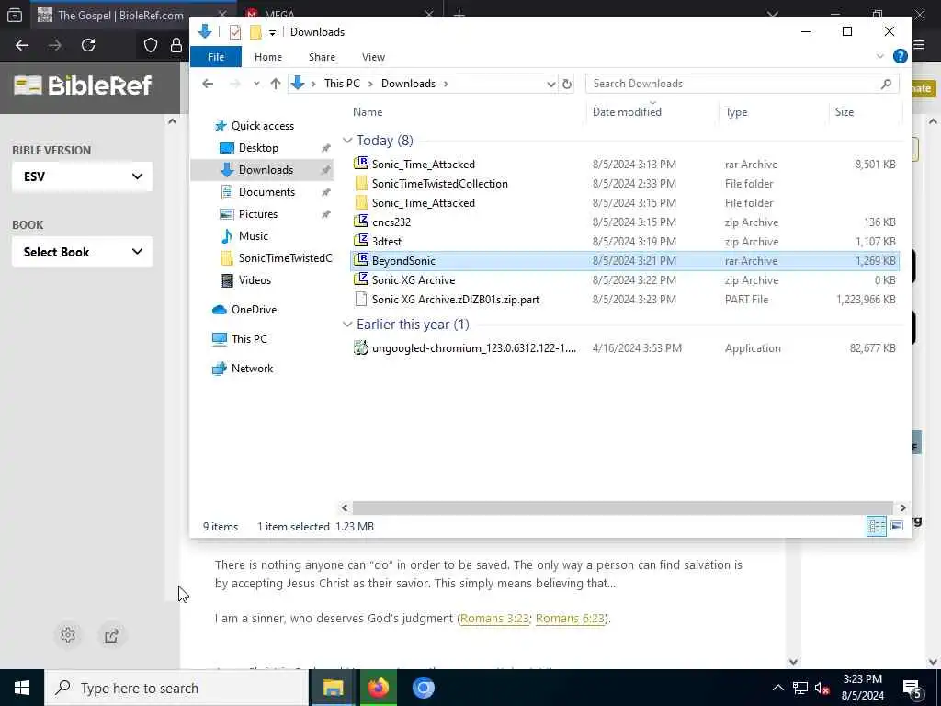The height and width of the screenshot is (706, 941).
Task: Open the Windows Start menu
Action: (x=22, y=688)
